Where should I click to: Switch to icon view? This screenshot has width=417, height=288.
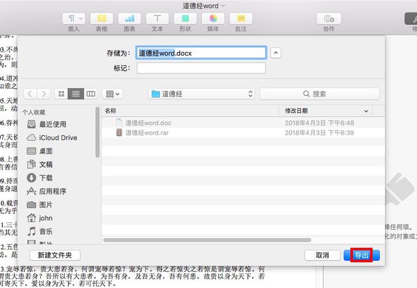click(61, 94)
